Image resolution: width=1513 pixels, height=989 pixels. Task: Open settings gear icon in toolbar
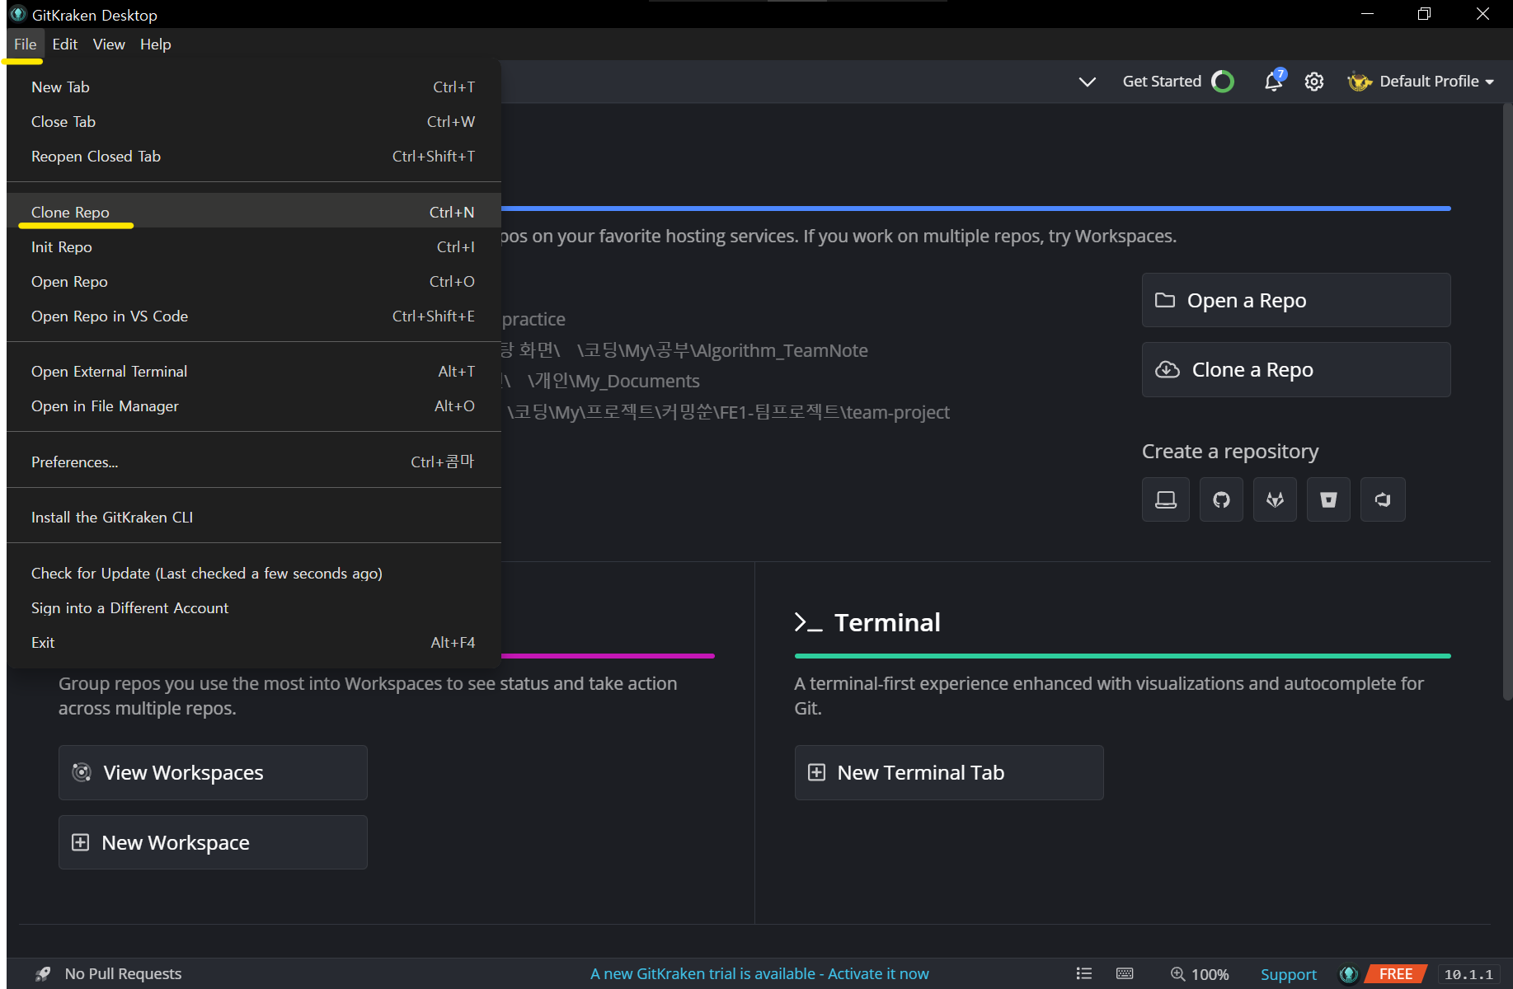pos(1314,82)
